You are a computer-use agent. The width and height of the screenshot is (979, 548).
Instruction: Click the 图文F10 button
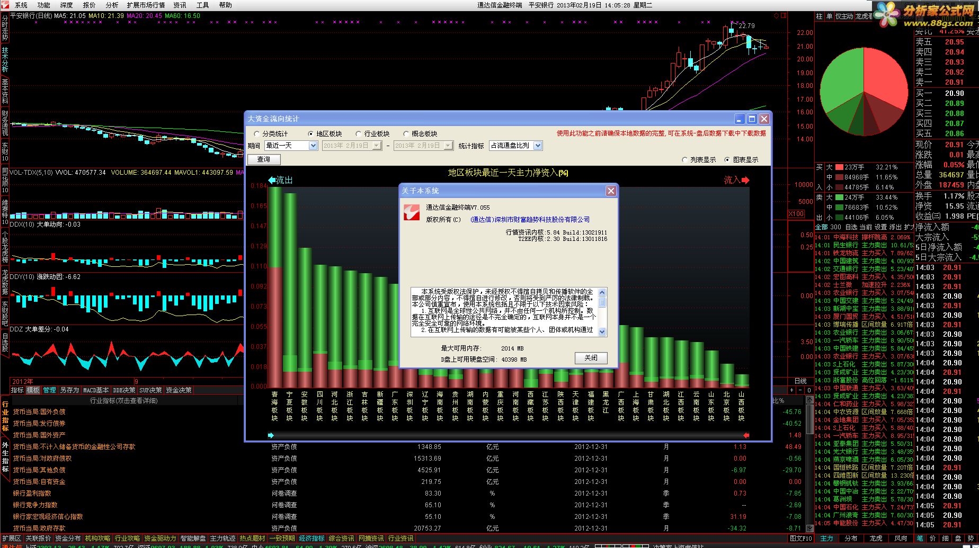[x=800, y=538]
